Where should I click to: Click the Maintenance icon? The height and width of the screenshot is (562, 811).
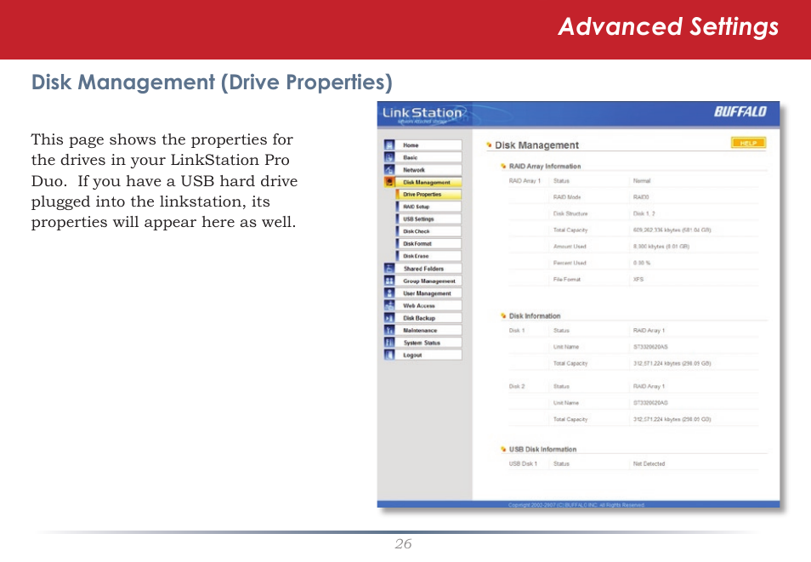(389, 330)
